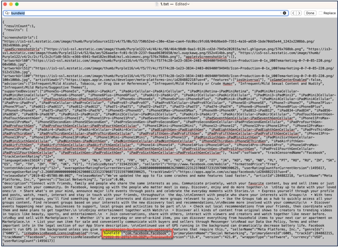This screenshot has width=338, height=247.
Task: Go to next search match
Action: [299, 13]
